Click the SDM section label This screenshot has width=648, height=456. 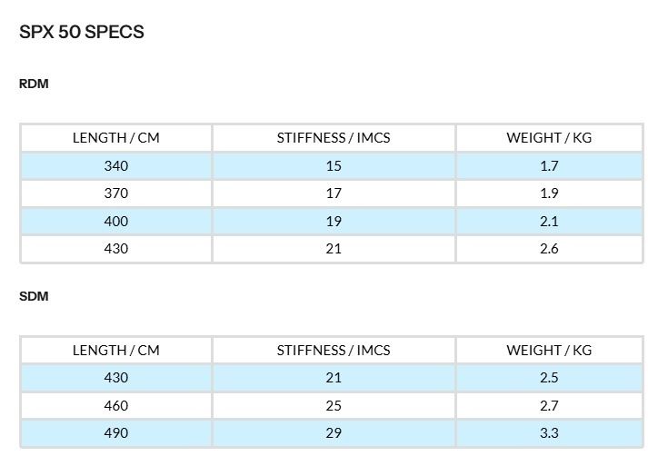pyautogui.click(x=34, y=297)
